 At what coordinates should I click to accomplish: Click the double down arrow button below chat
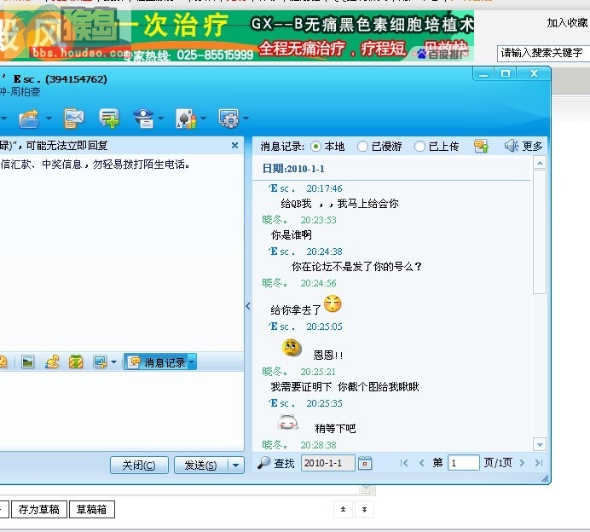tap(364, 510)
